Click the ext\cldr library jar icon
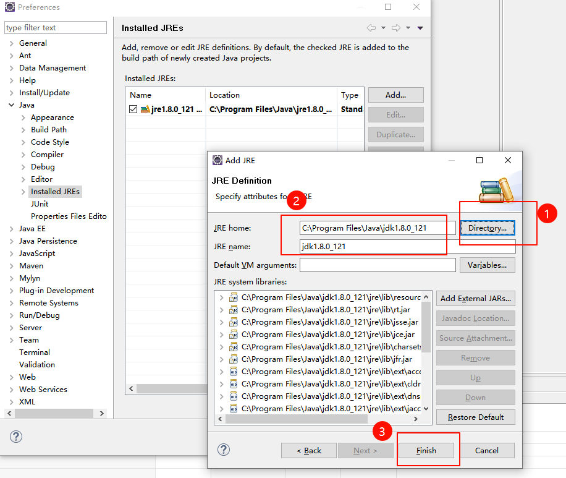The height and width of the screenshot is (478, 566). (x=234, y=384)
